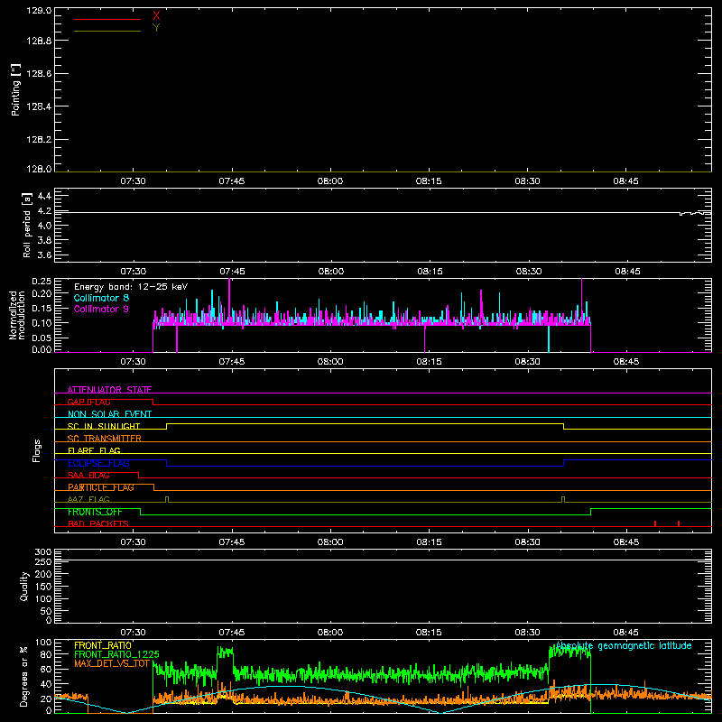
Task: Click the FRONT_RATIO_1225 legend entry
Action: [117, 654]
